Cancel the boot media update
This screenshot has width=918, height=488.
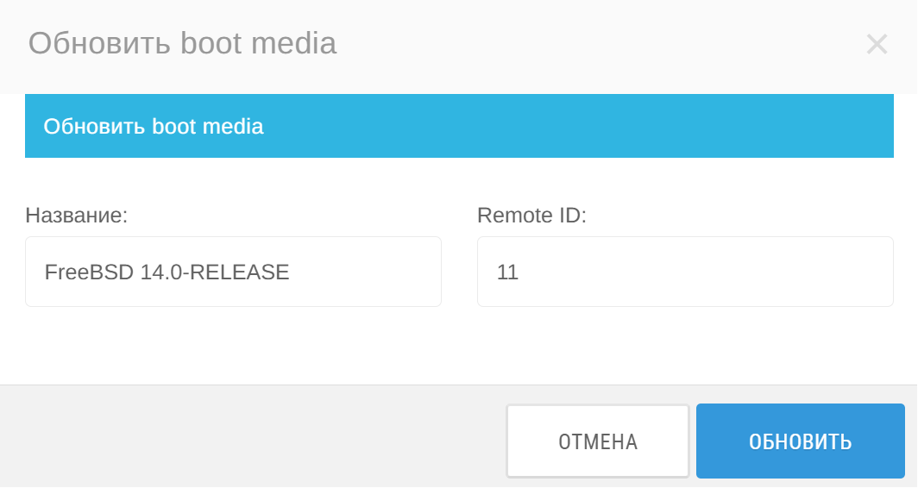click(x=598, y=441)
